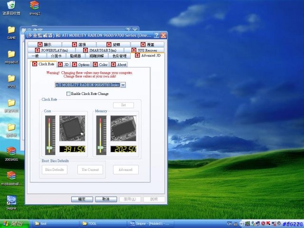Click the MSN messenger tray icon
Image resolution: width=304 pixels, height=228 pixels.
[x=253, y=224]
